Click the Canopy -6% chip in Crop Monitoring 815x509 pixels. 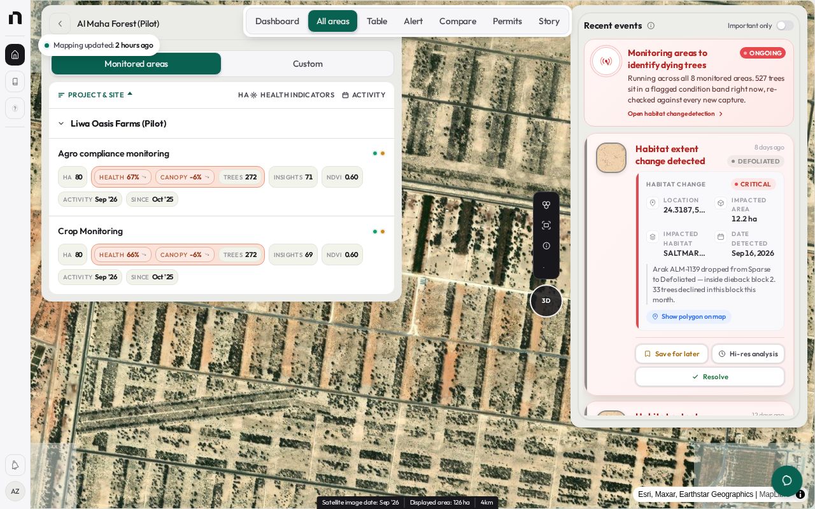(x=185, y=254)
